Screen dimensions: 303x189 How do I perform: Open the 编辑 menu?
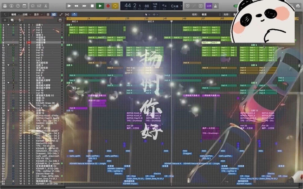(x=14, y=14)
